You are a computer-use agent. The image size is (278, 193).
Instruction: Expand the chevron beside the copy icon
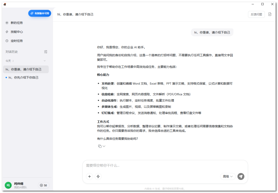104,146
